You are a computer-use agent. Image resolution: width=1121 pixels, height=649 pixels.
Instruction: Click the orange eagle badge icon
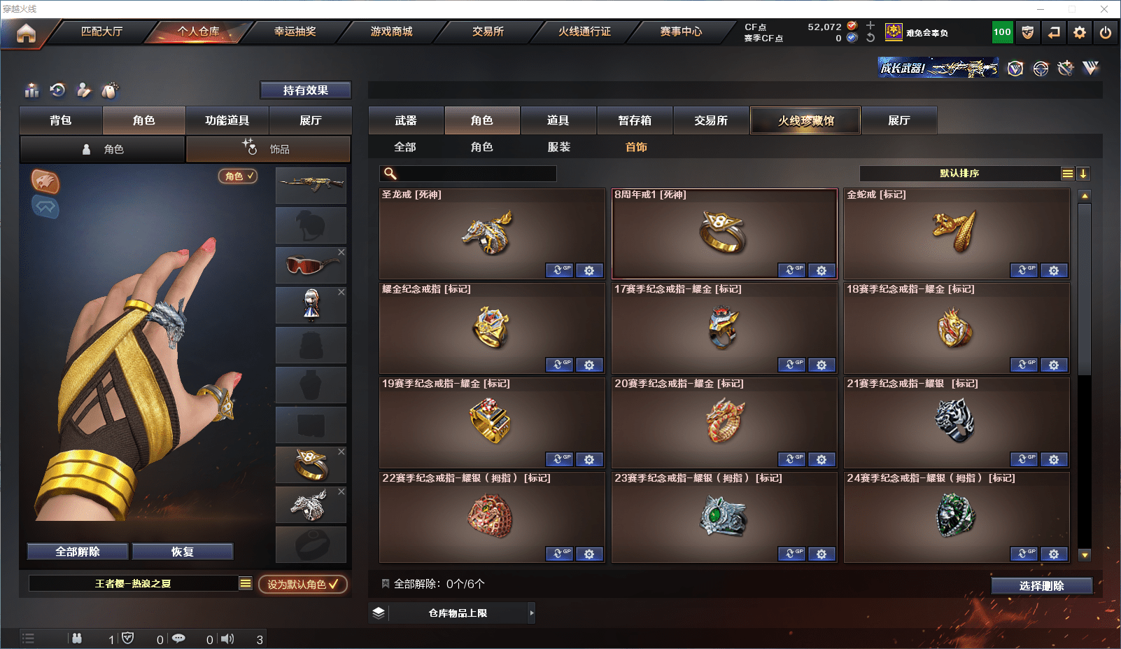[45, 181]
